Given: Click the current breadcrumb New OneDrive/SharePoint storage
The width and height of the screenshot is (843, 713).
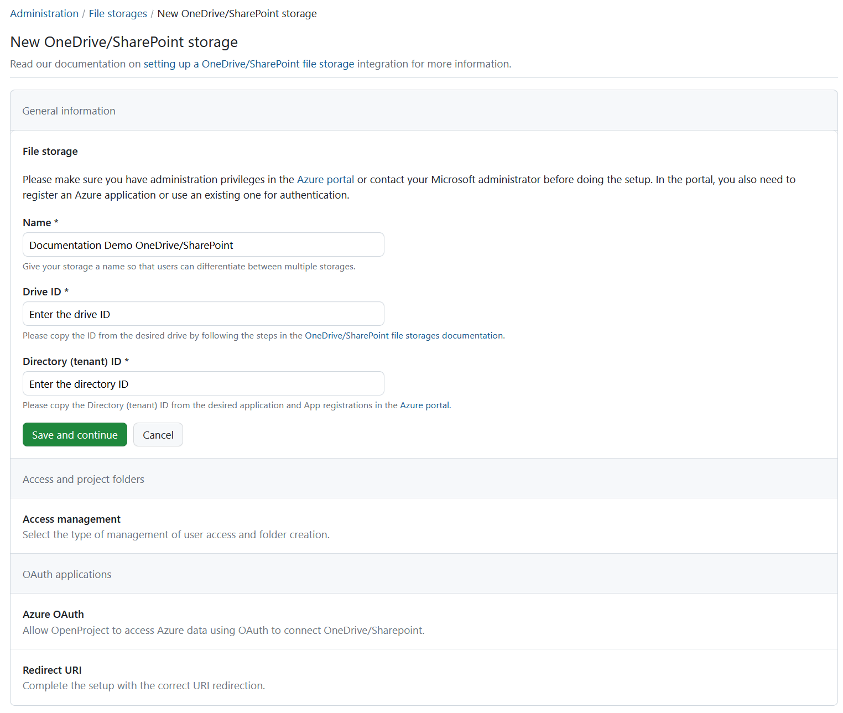Looking at the screenshot, I should [237, 14].
